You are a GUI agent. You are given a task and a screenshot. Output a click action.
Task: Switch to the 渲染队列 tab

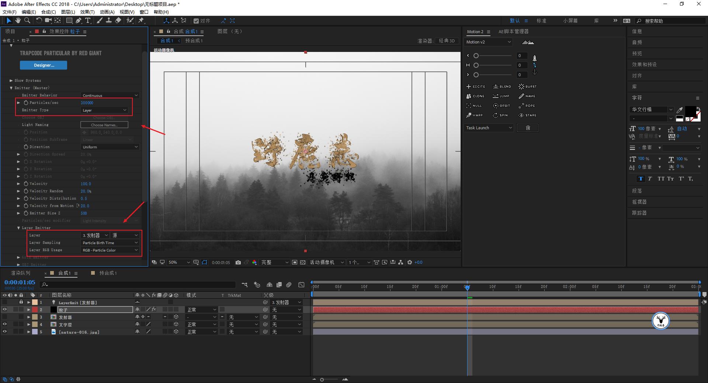click(20, 273)
